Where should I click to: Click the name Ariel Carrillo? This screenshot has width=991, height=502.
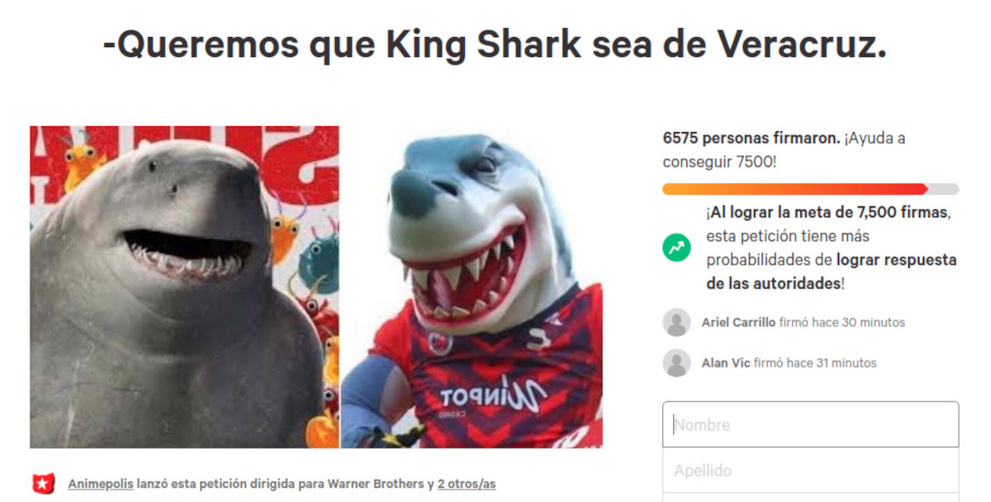point(738,322)
